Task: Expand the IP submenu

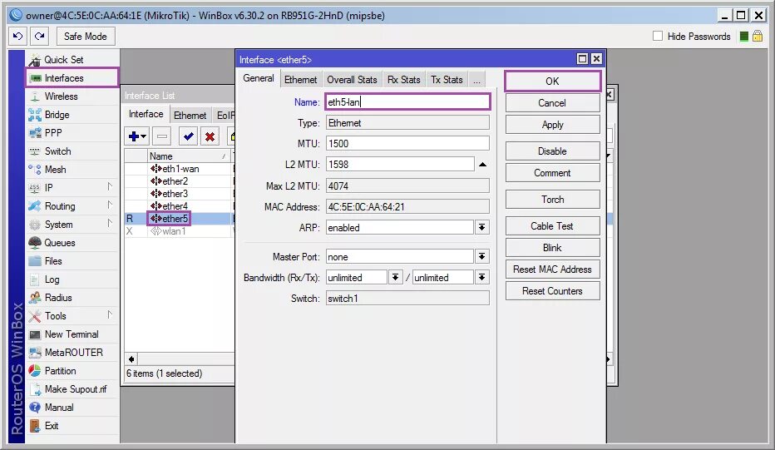Action: (72, 188)
